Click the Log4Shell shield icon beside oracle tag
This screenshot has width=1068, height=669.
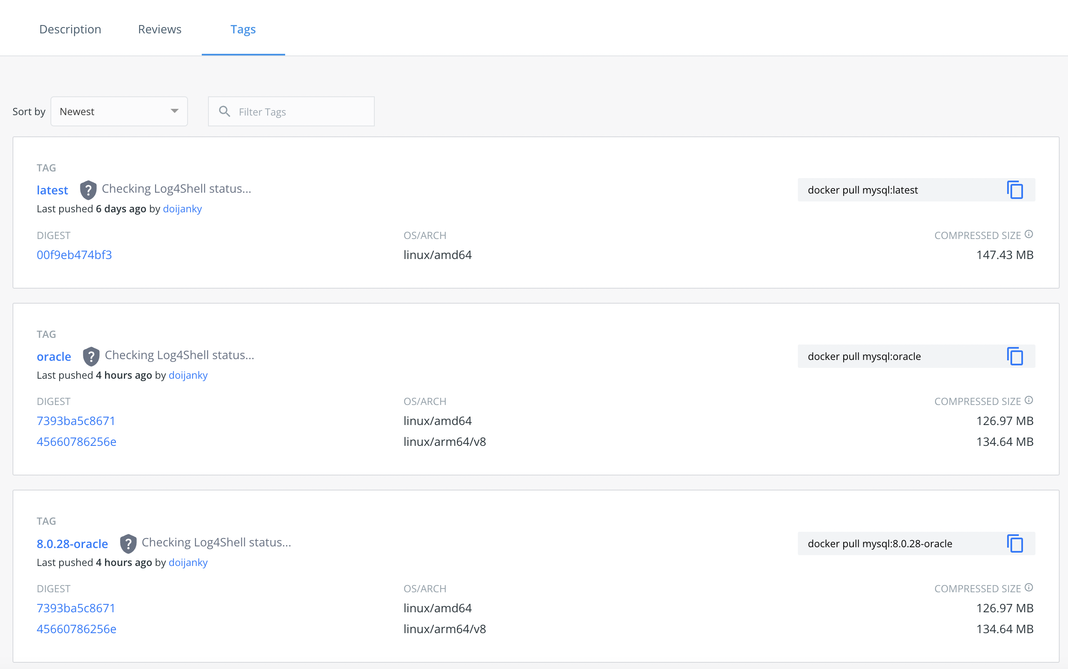coord(91,357)
